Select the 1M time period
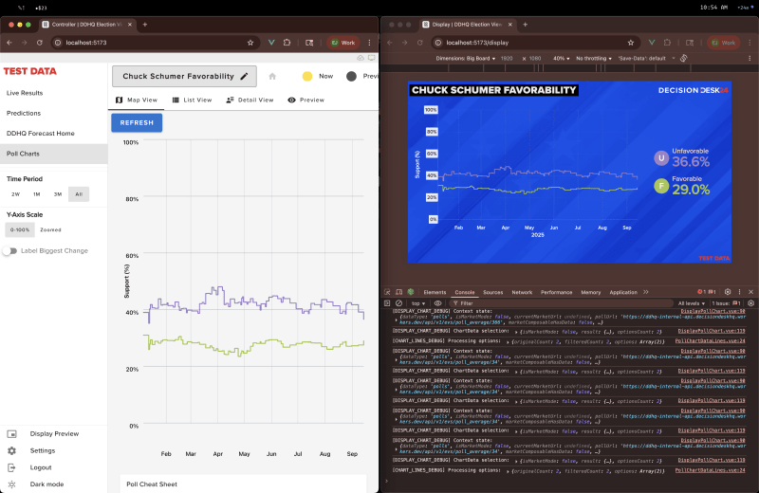 37,194
